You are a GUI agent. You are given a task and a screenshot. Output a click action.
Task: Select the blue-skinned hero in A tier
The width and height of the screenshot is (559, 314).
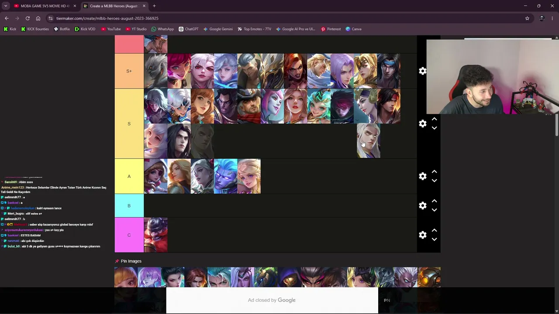(x=226, y=176)
